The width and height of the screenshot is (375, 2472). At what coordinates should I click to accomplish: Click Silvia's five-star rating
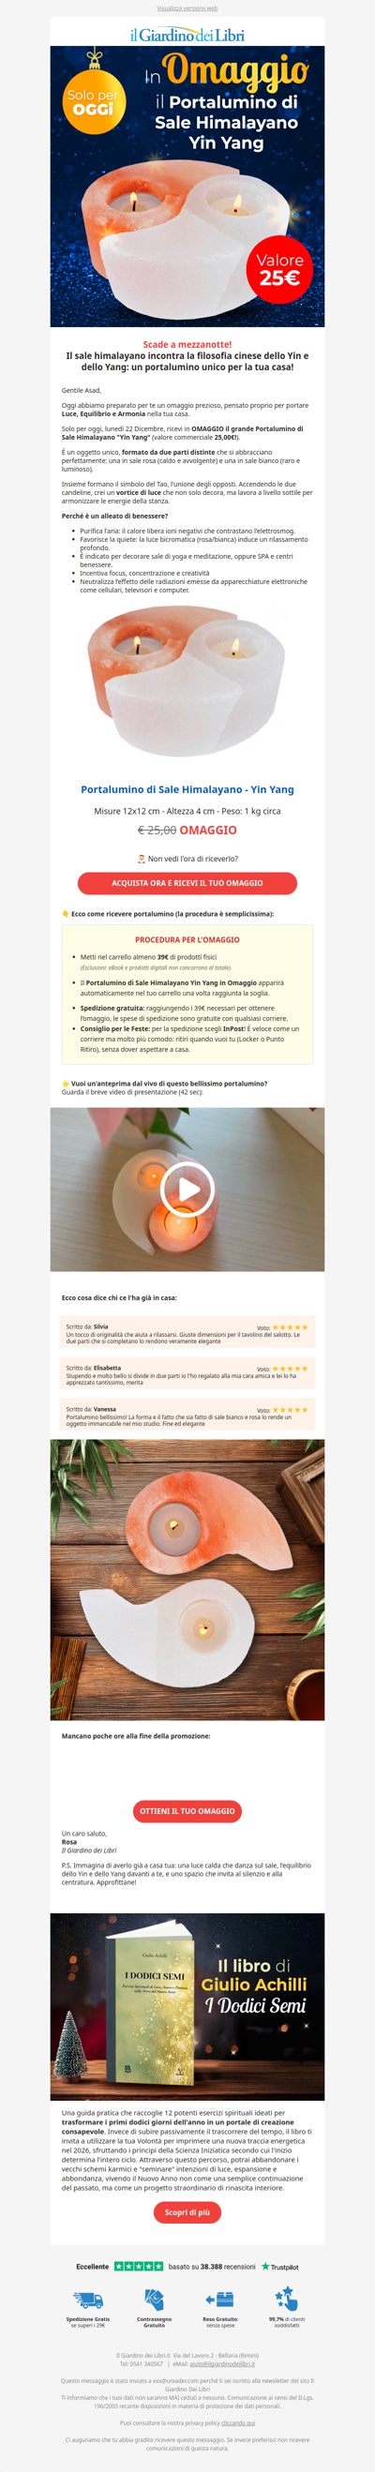coord(290,1327)
